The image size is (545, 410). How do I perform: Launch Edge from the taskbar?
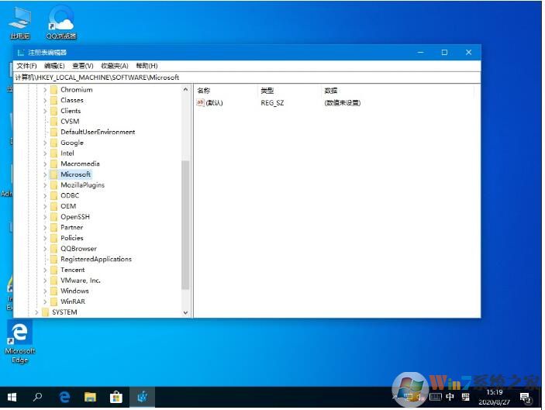[x=65, y=397]
